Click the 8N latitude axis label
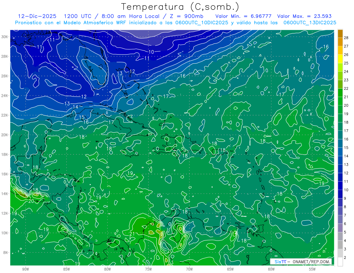The height and width of the screenshot is (273, 354). tap(6, 252)
